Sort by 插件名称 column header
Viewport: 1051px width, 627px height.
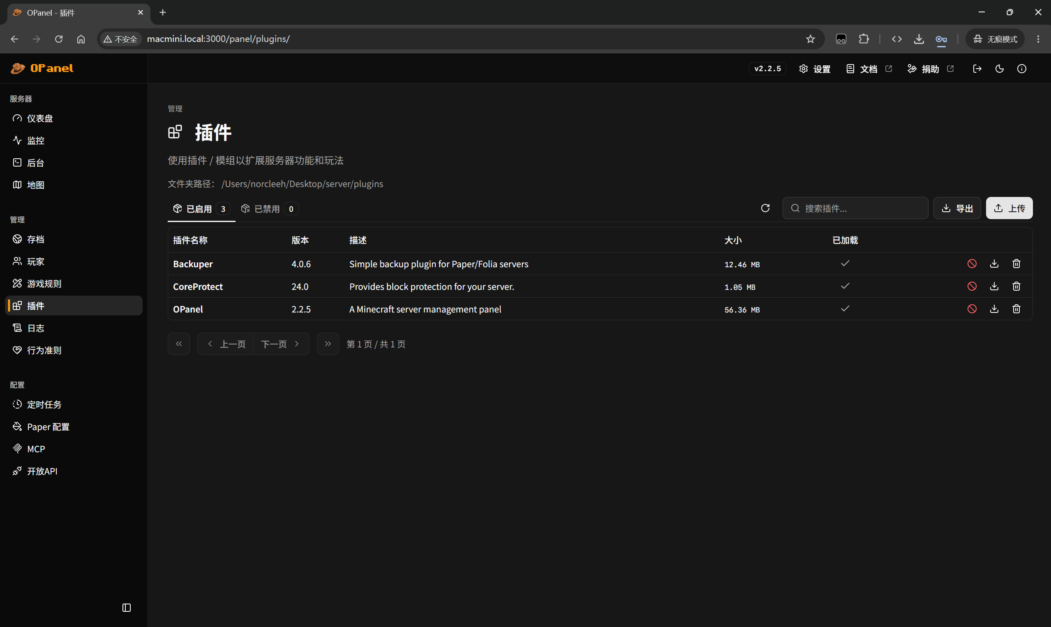190,240
